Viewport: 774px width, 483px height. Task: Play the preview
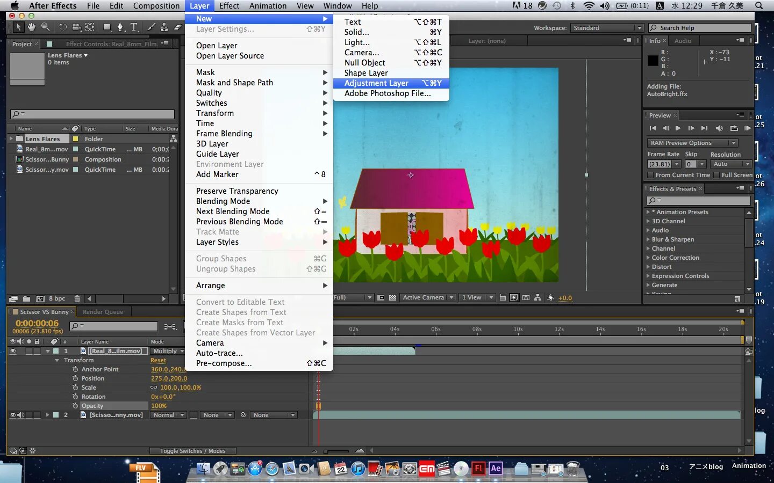[x=678, y=128]
